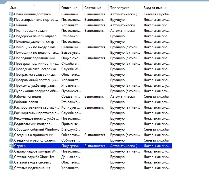Click Сетевая служба in Рабочая станция row

[156, 96]
